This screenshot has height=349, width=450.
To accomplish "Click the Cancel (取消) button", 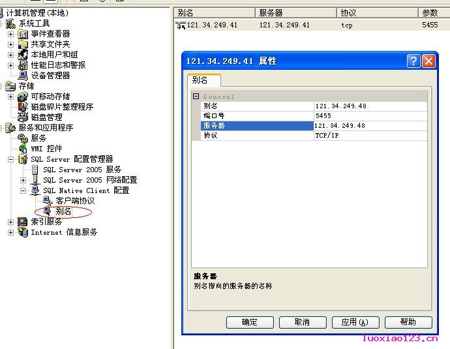I will [303, 322].
